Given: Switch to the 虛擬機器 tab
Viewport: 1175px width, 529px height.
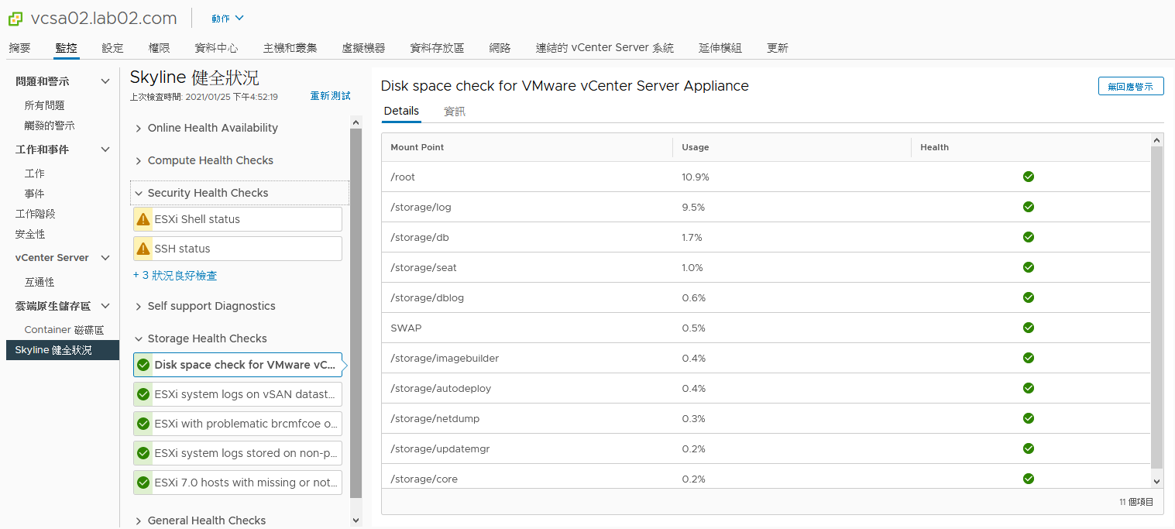Looking at the screenshot, I should click(363, 48).
